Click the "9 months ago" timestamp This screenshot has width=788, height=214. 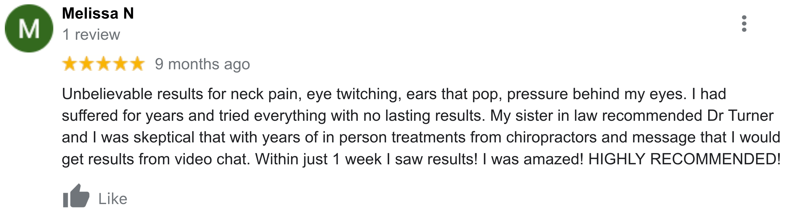click(x=202, y=64)
